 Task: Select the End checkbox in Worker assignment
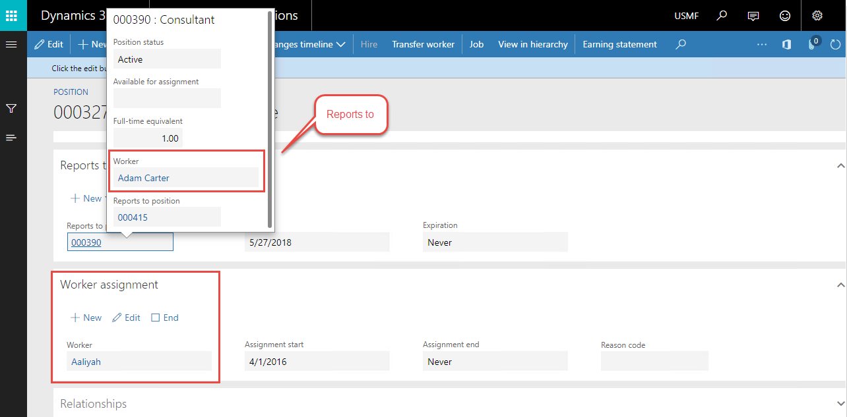click(156, 318)
